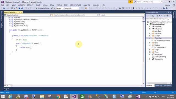
Task: Select Global.asax in Solution Explorer
Action: [158, 54]
